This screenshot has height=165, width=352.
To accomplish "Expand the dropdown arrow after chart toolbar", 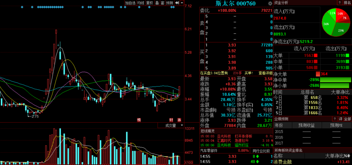I will pos(182,3).
